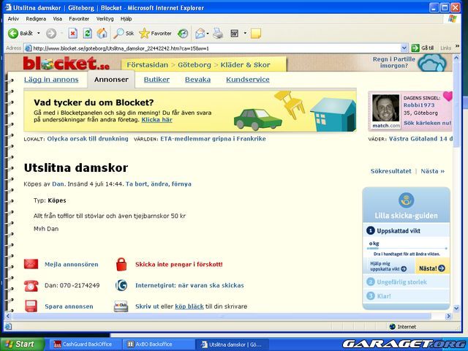The image size is (468, 351).
Task: Switch to the Butiker tab
Action: click(156, 79)
